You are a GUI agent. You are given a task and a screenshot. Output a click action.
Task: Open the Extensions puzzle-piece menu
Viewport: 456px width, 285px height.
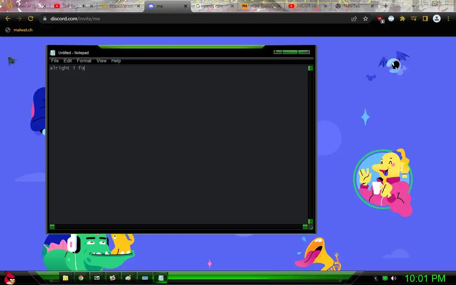pyautogui.click(x=403, y=19)
